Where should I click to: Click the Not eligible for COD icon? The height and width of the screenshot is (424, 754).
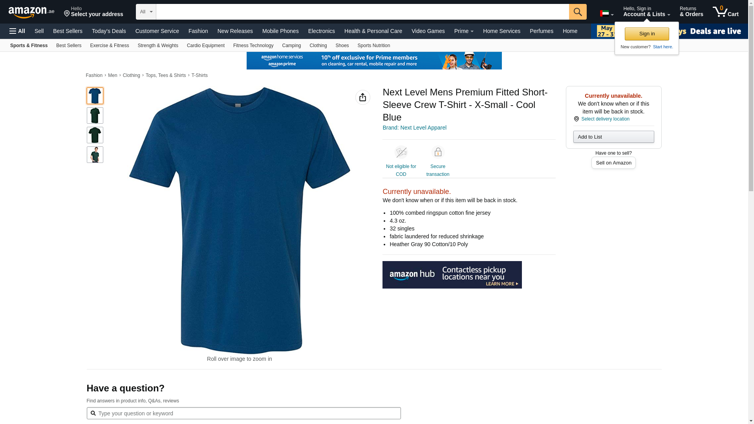(401, 152)
